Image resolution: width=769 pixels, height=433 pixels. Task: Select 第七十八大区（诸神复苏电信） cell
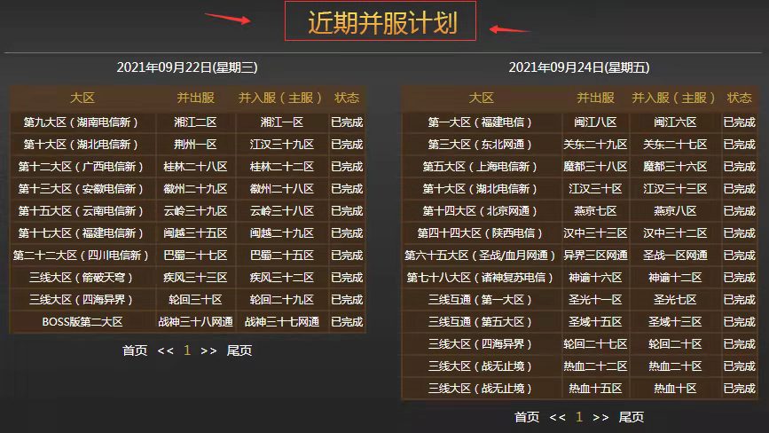click(481, 278)
